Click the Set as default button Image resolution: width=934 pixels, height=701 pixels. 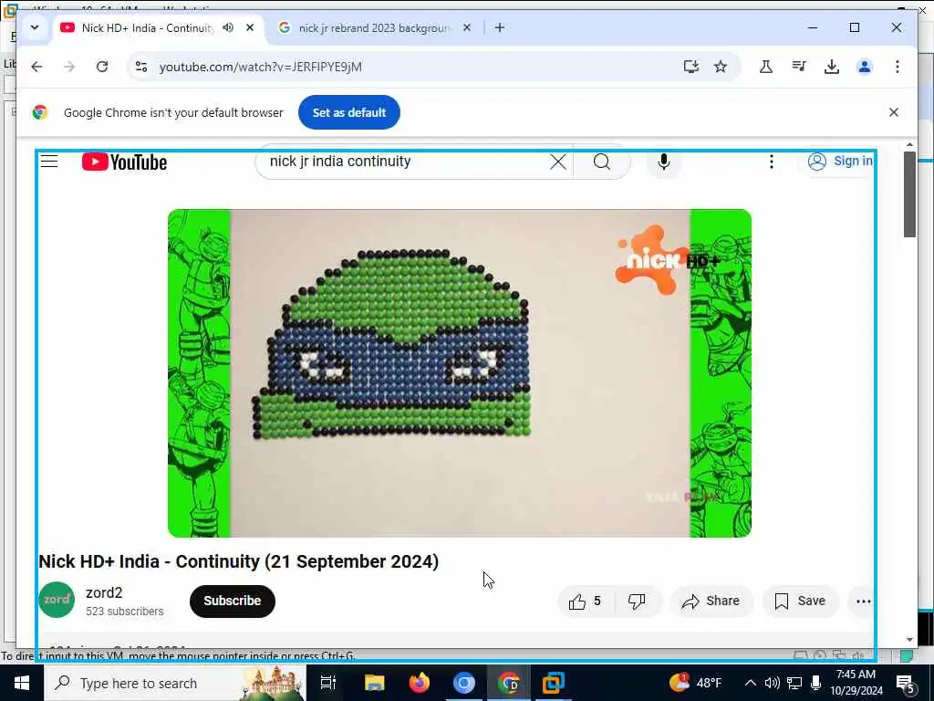pyautogui.click(x=349, y=112)
